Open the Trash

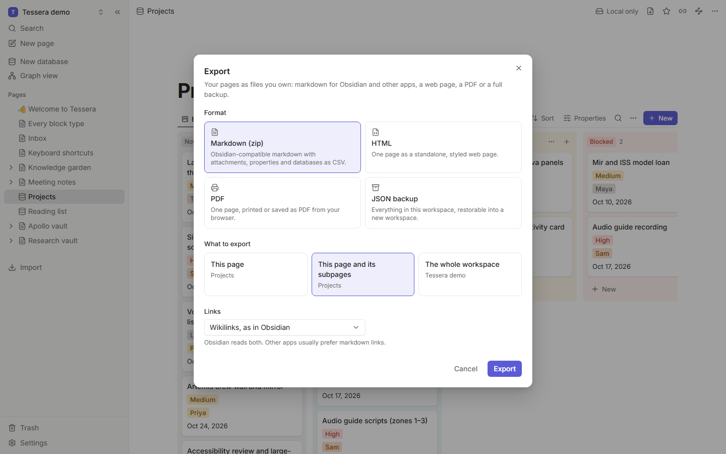[64, 428]
